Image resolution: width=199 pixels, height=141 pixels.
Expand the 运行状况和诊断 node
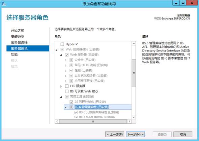pyautogui.click(x=65, y=76)
